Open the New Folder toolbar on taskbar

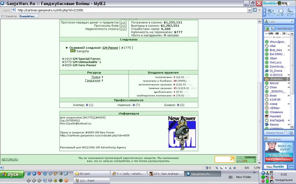tap(243, 177)
